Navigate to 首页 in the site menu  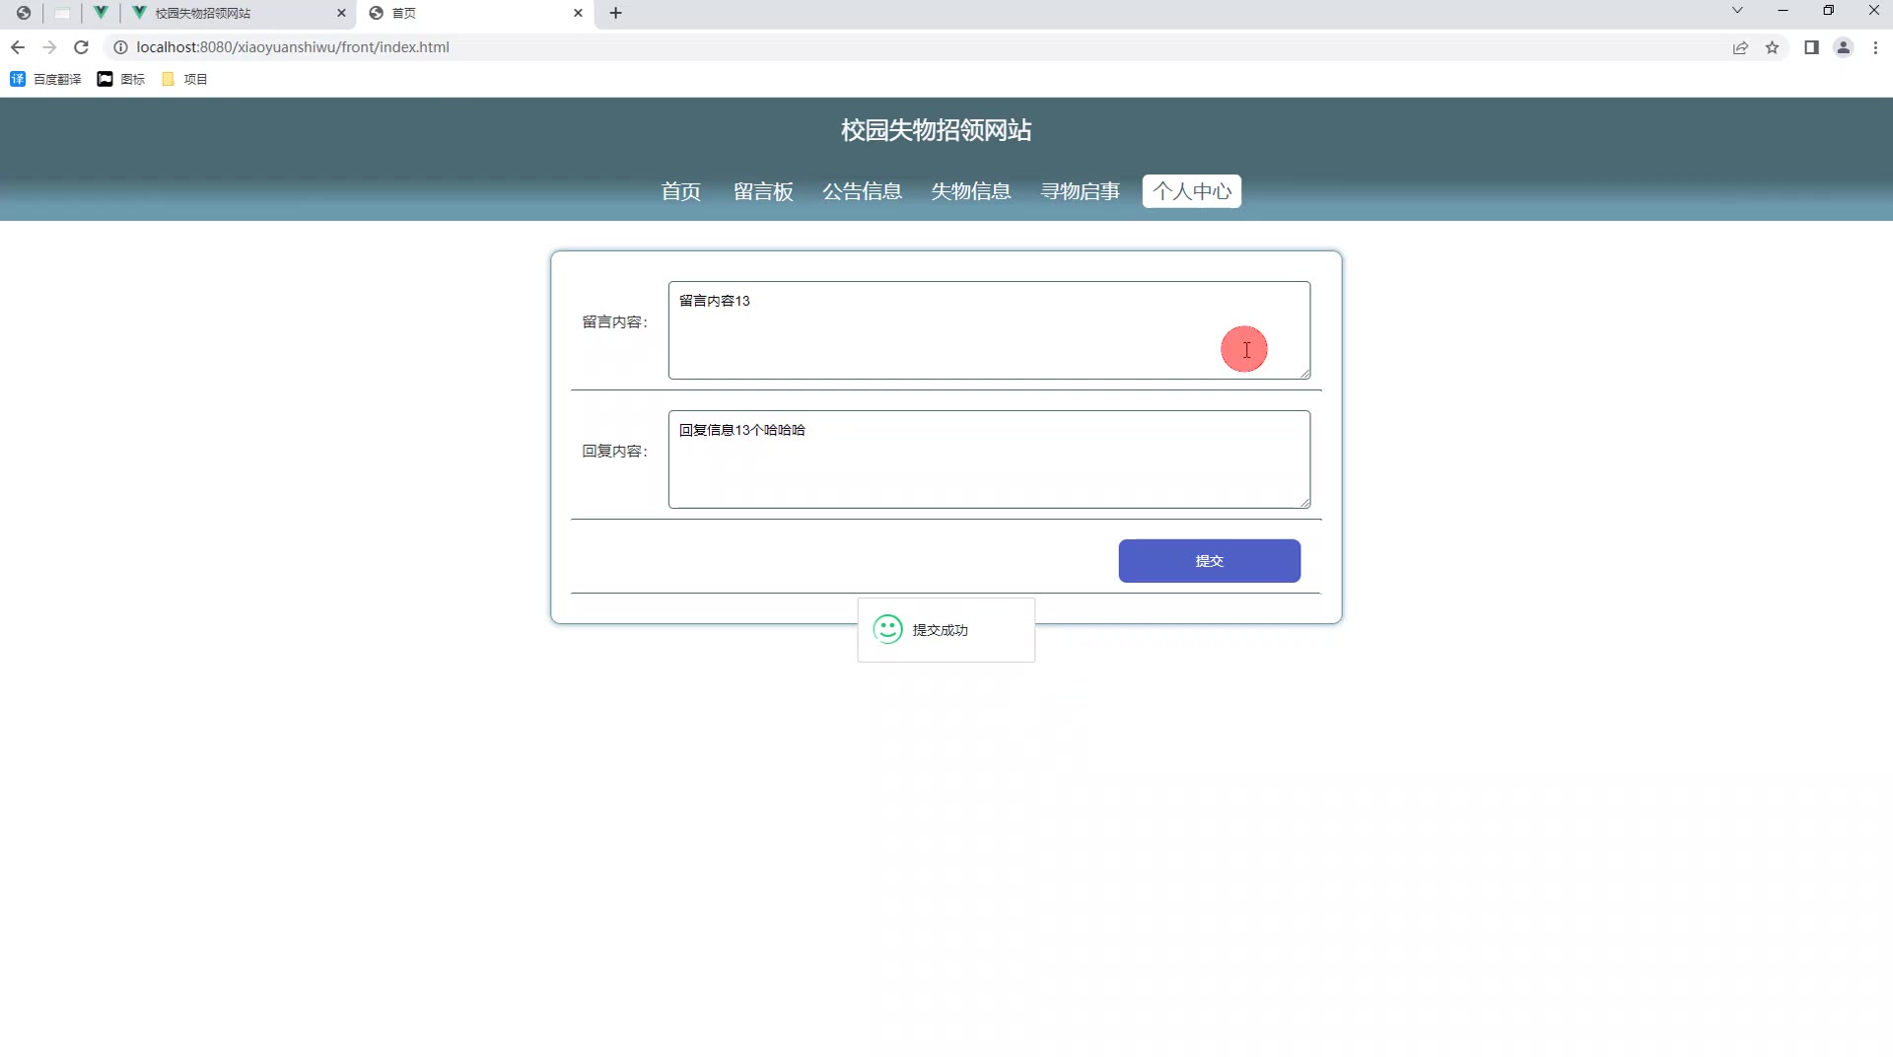click(x=680, y=191)
